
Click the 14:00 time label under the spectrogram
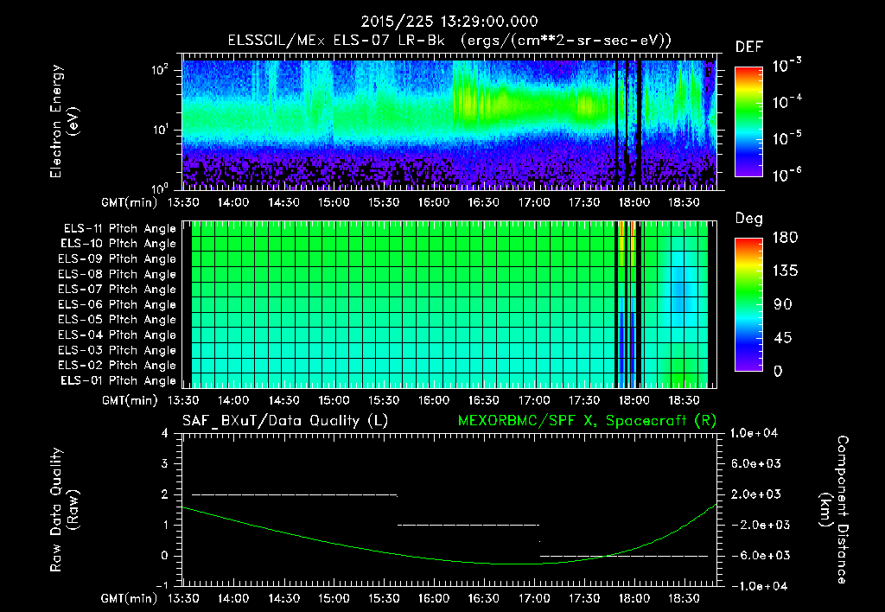click(x=233, y=202)
